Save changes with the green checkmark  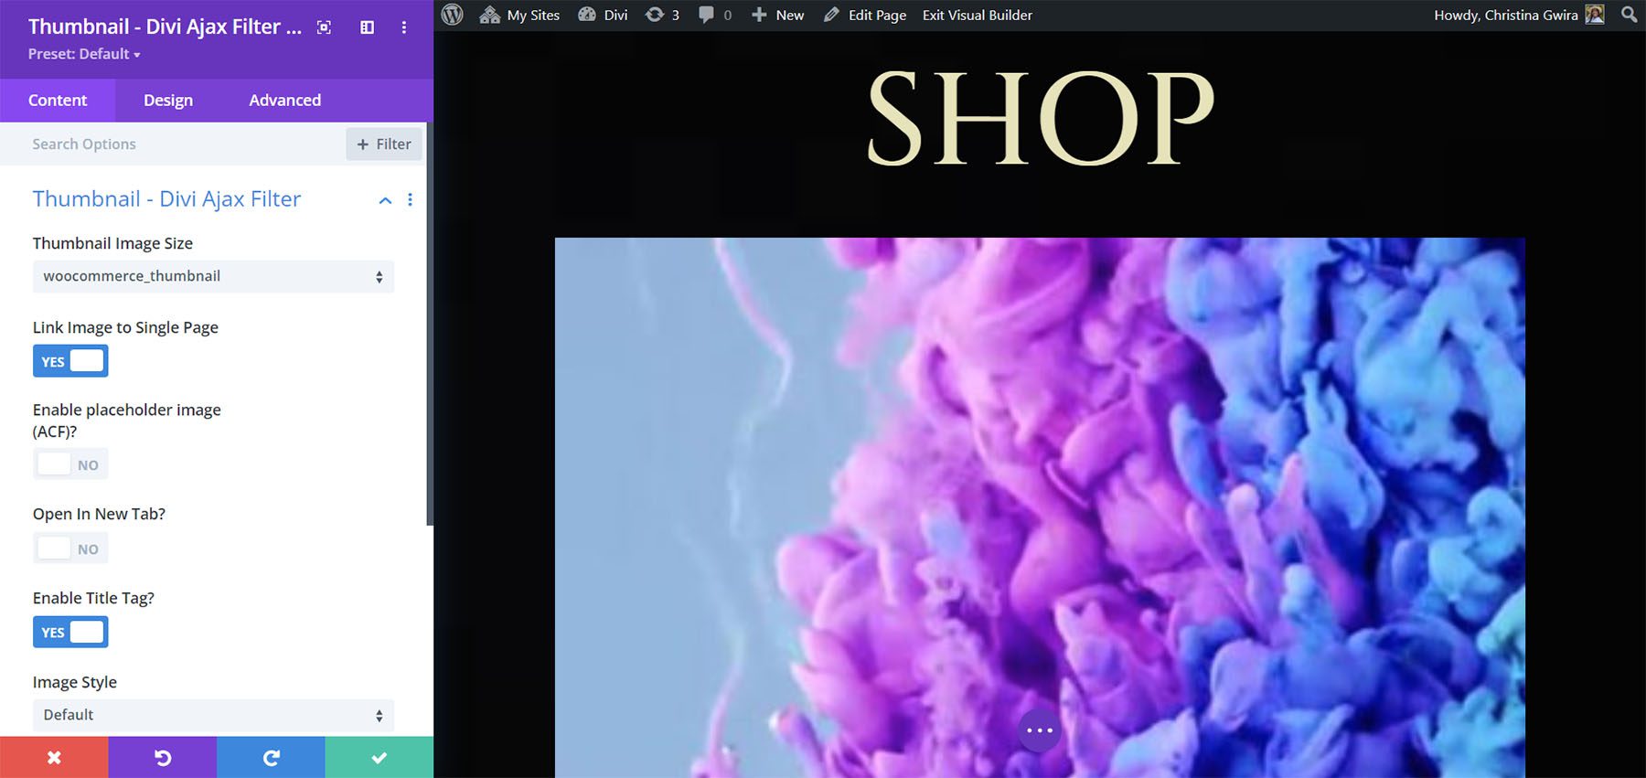[379, 757]
